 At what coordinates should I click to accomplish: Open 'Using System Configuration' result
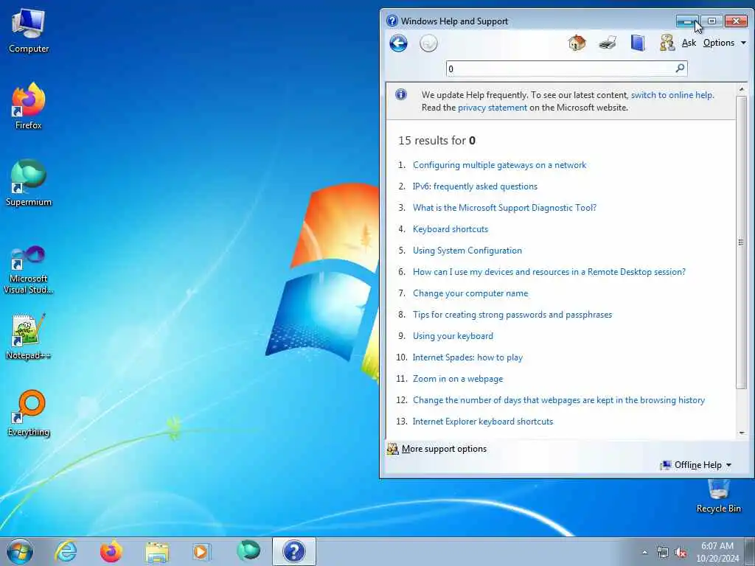coord(467,251)
